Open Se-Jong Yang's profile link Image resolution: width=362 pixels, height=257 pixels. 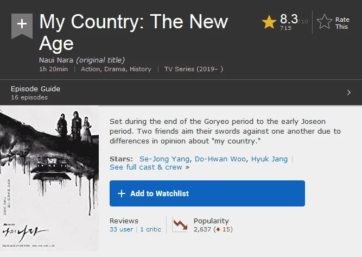coord(164,159)
